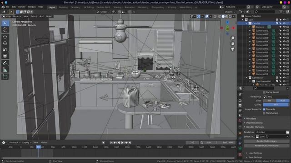Expand Camera.002 in the outliner

coord(250,34)
